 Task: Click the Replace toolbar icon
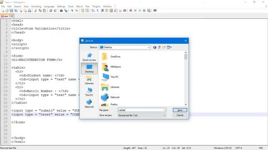pyautogui.click(x=66, y=10)
